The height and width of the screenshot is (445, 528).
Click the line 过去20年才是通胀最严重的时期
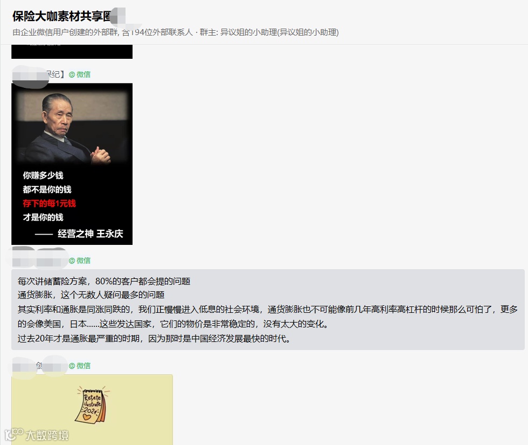click(x=154, y=339)
